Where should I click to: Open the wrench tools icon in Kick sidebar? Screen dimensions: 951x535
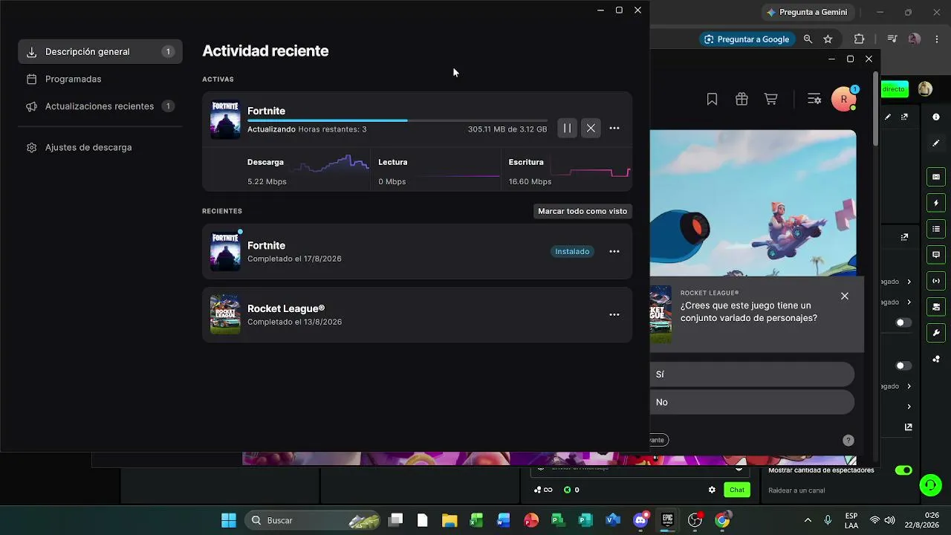936,333
